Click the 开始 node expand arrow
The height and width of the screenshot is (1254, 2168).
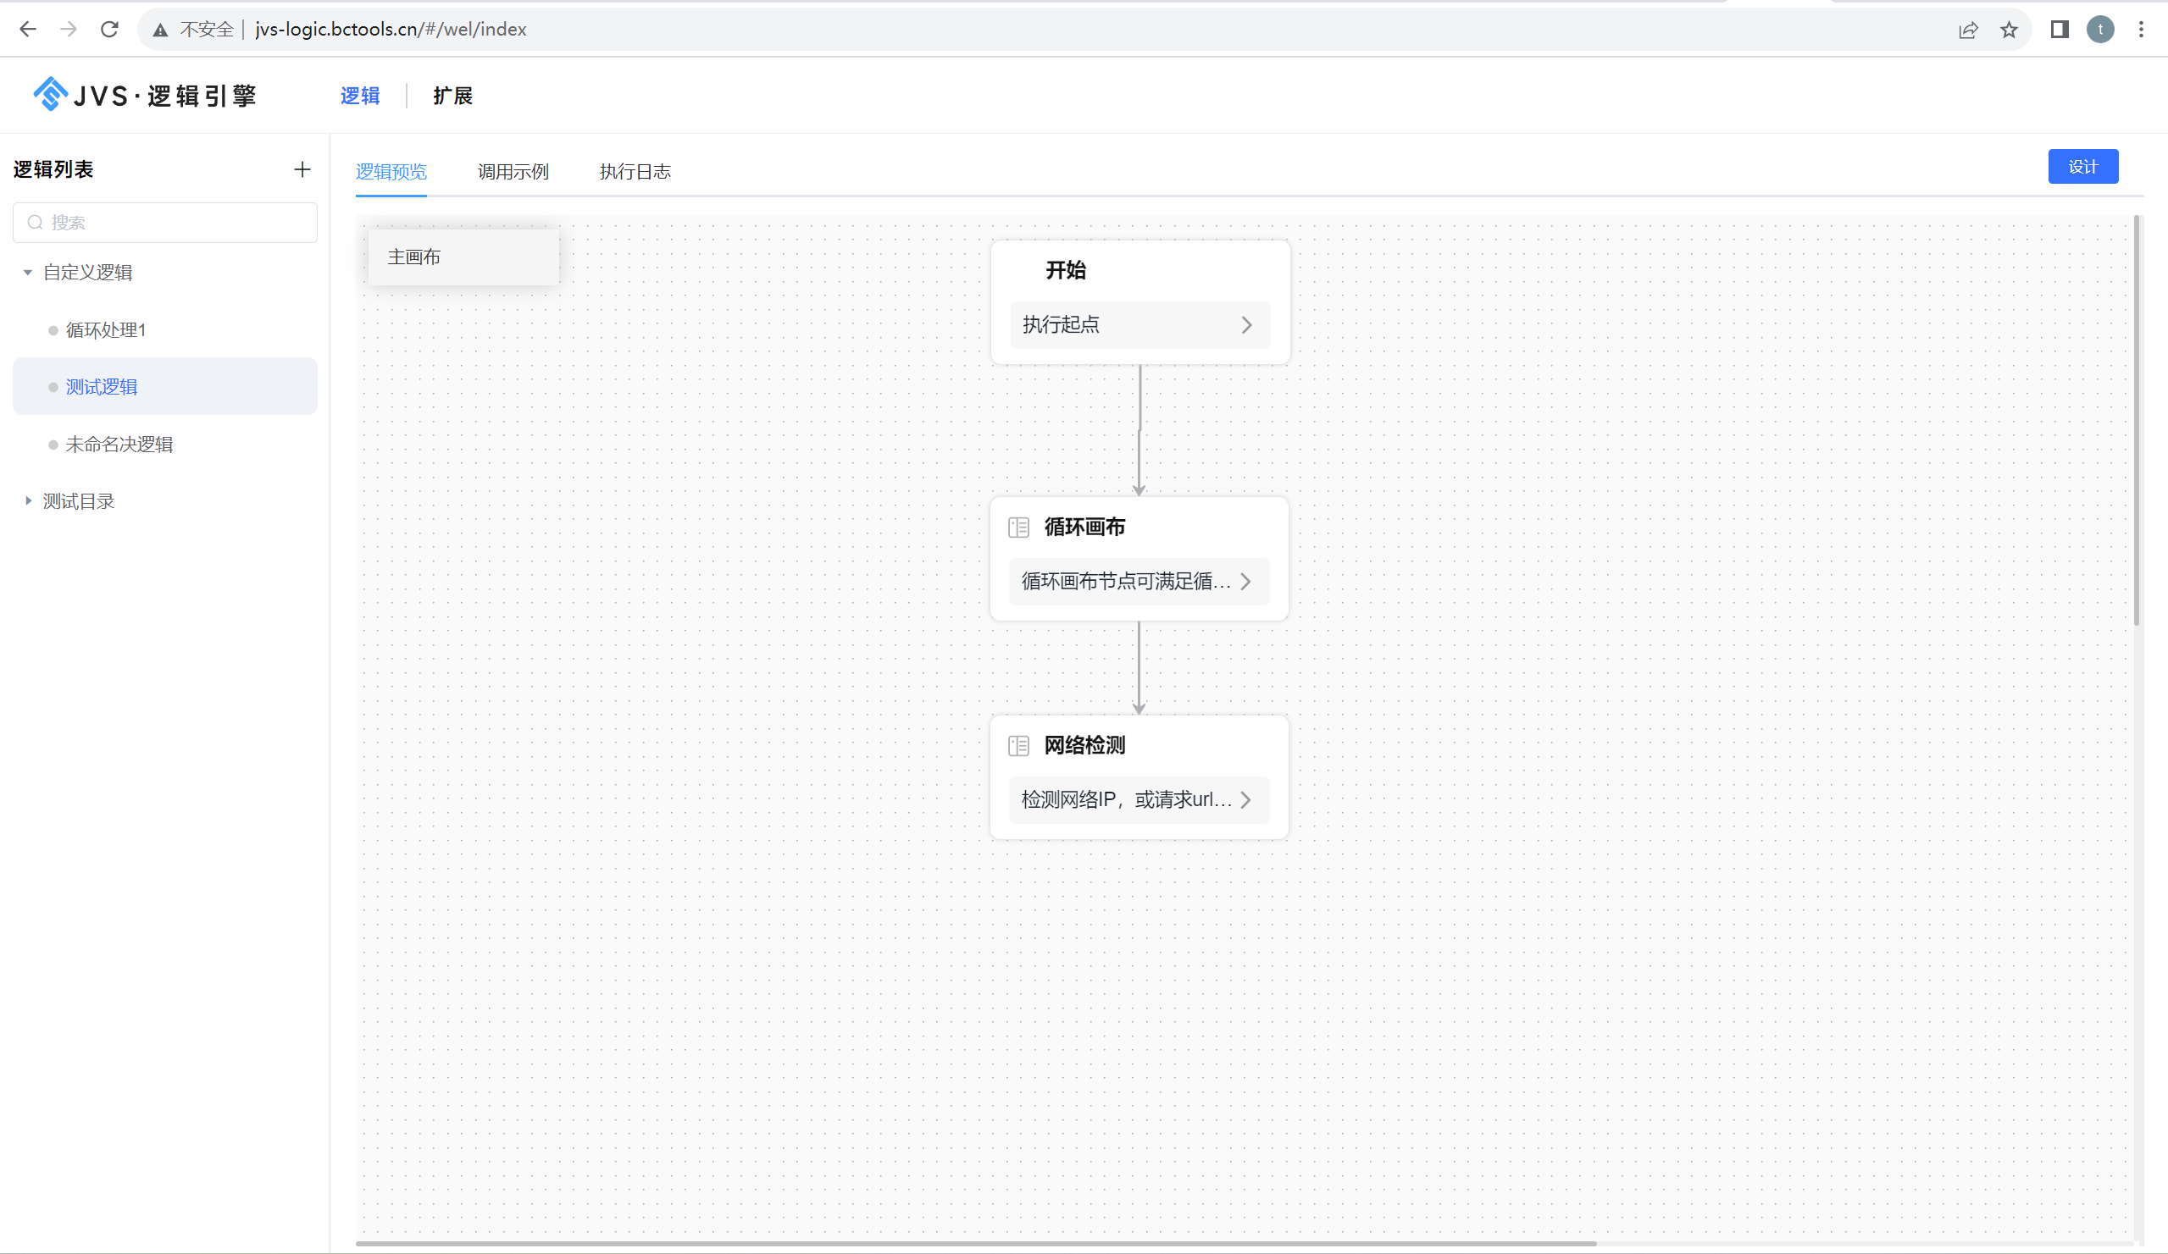(1245, 324)
